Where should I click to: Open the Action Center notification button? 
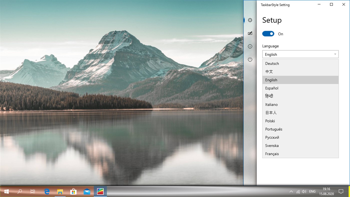tap(341, 191)
